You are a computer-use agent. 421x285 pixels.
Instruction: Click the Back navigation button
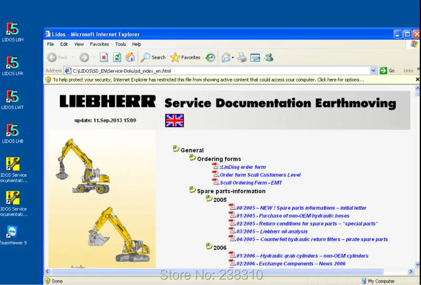click(58, 57)
